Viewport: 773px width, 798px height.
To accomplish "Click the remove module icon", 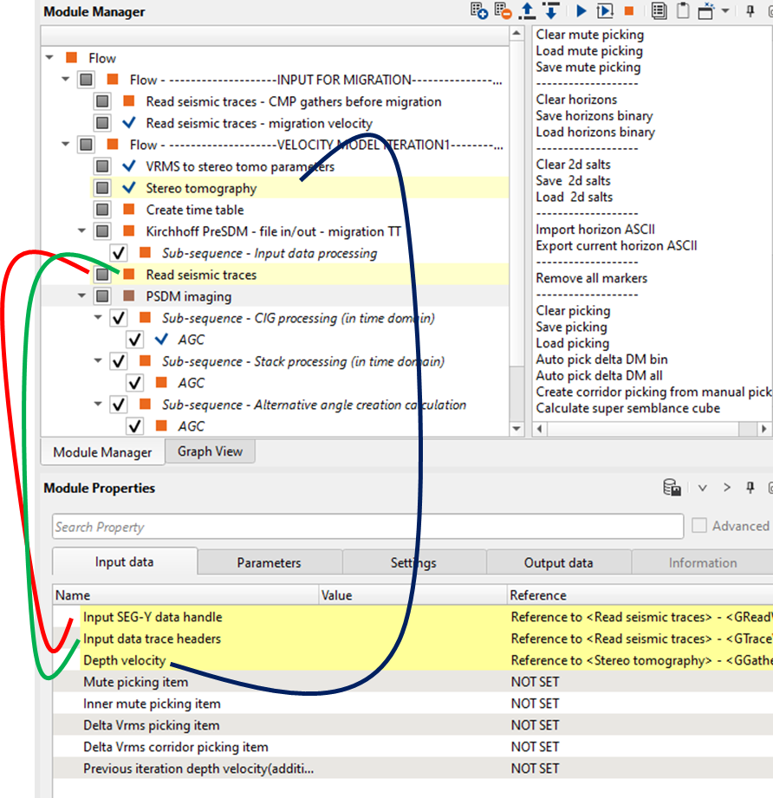I will pyautogui.click(x=503, y=11).
